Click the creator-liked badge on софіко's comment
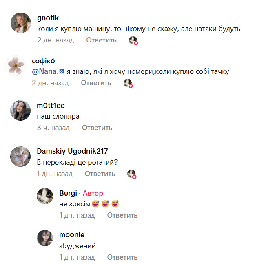The height and width of the screenshot is (265, 277). point(128,83)
